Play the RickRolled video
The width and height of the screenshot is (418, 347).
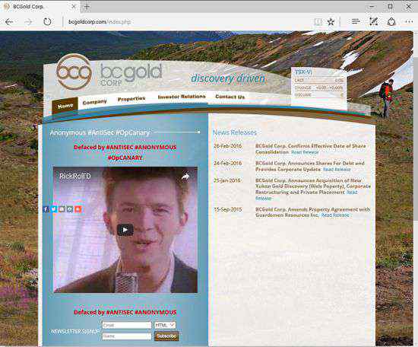[125, 230]
